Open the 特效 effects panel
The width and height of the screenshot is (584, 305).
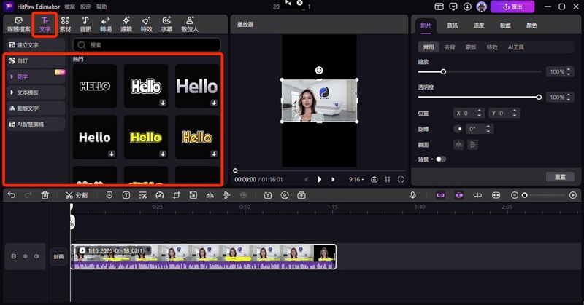pos(147,24)
